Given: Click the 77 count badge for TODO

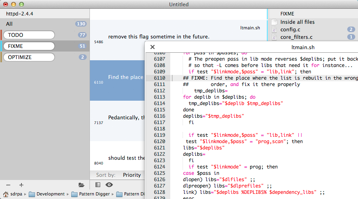Looking at the screenshot, I should (x=82, y=35).
